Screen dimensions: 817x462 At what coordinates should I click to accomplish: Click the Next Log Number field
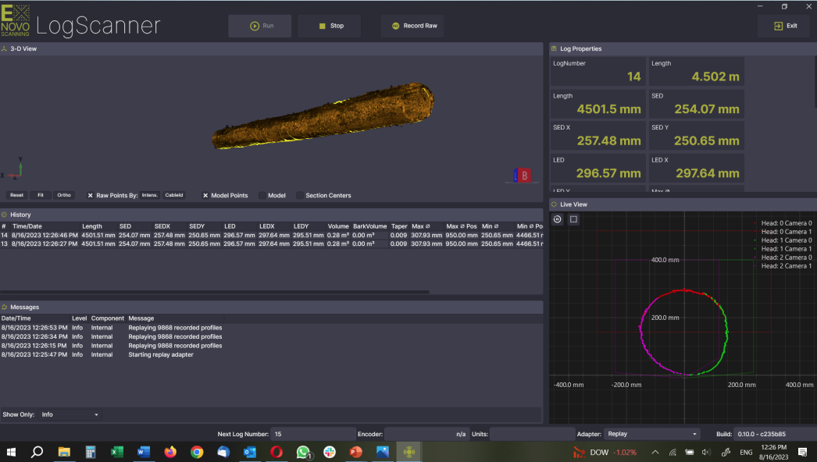click(x=312, y=434)
